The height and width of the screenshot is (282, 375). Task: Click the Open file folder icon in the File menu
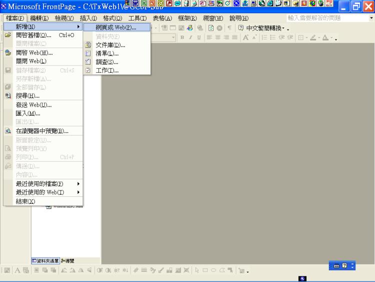pos(7,36)
